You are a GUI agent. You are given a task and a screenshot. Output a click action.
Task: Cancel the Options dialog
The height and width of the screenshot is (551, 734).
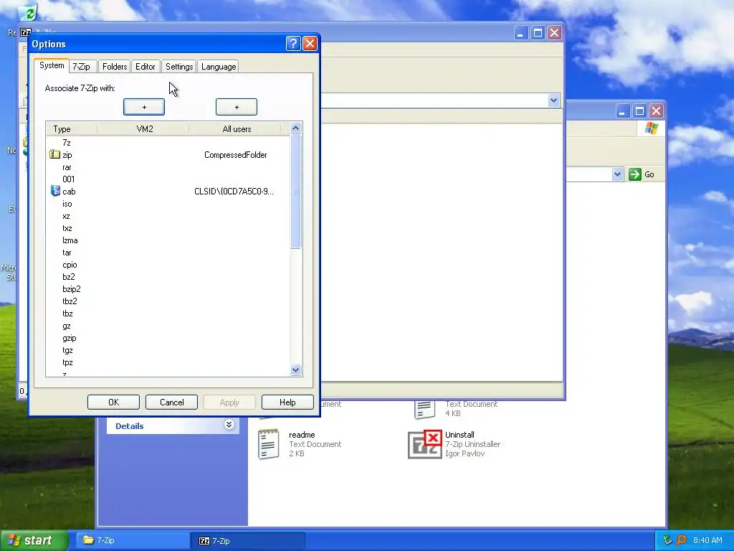click(x=172, y=402)
